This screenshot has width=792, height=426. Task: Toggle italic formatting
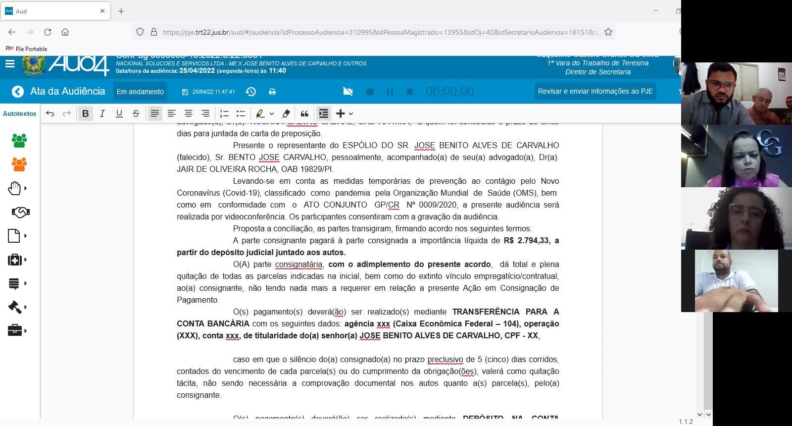(102, 113)
